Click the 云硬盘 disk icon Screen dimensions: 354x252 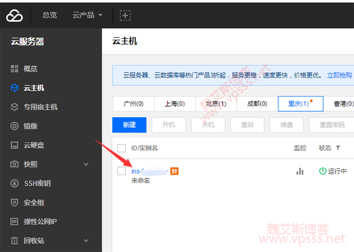14,145
